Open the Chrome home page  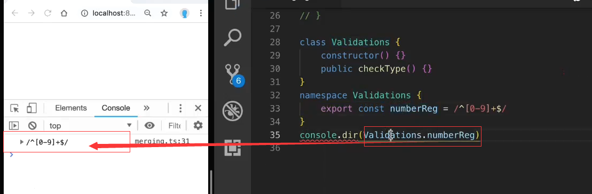[x=64, y=13]
